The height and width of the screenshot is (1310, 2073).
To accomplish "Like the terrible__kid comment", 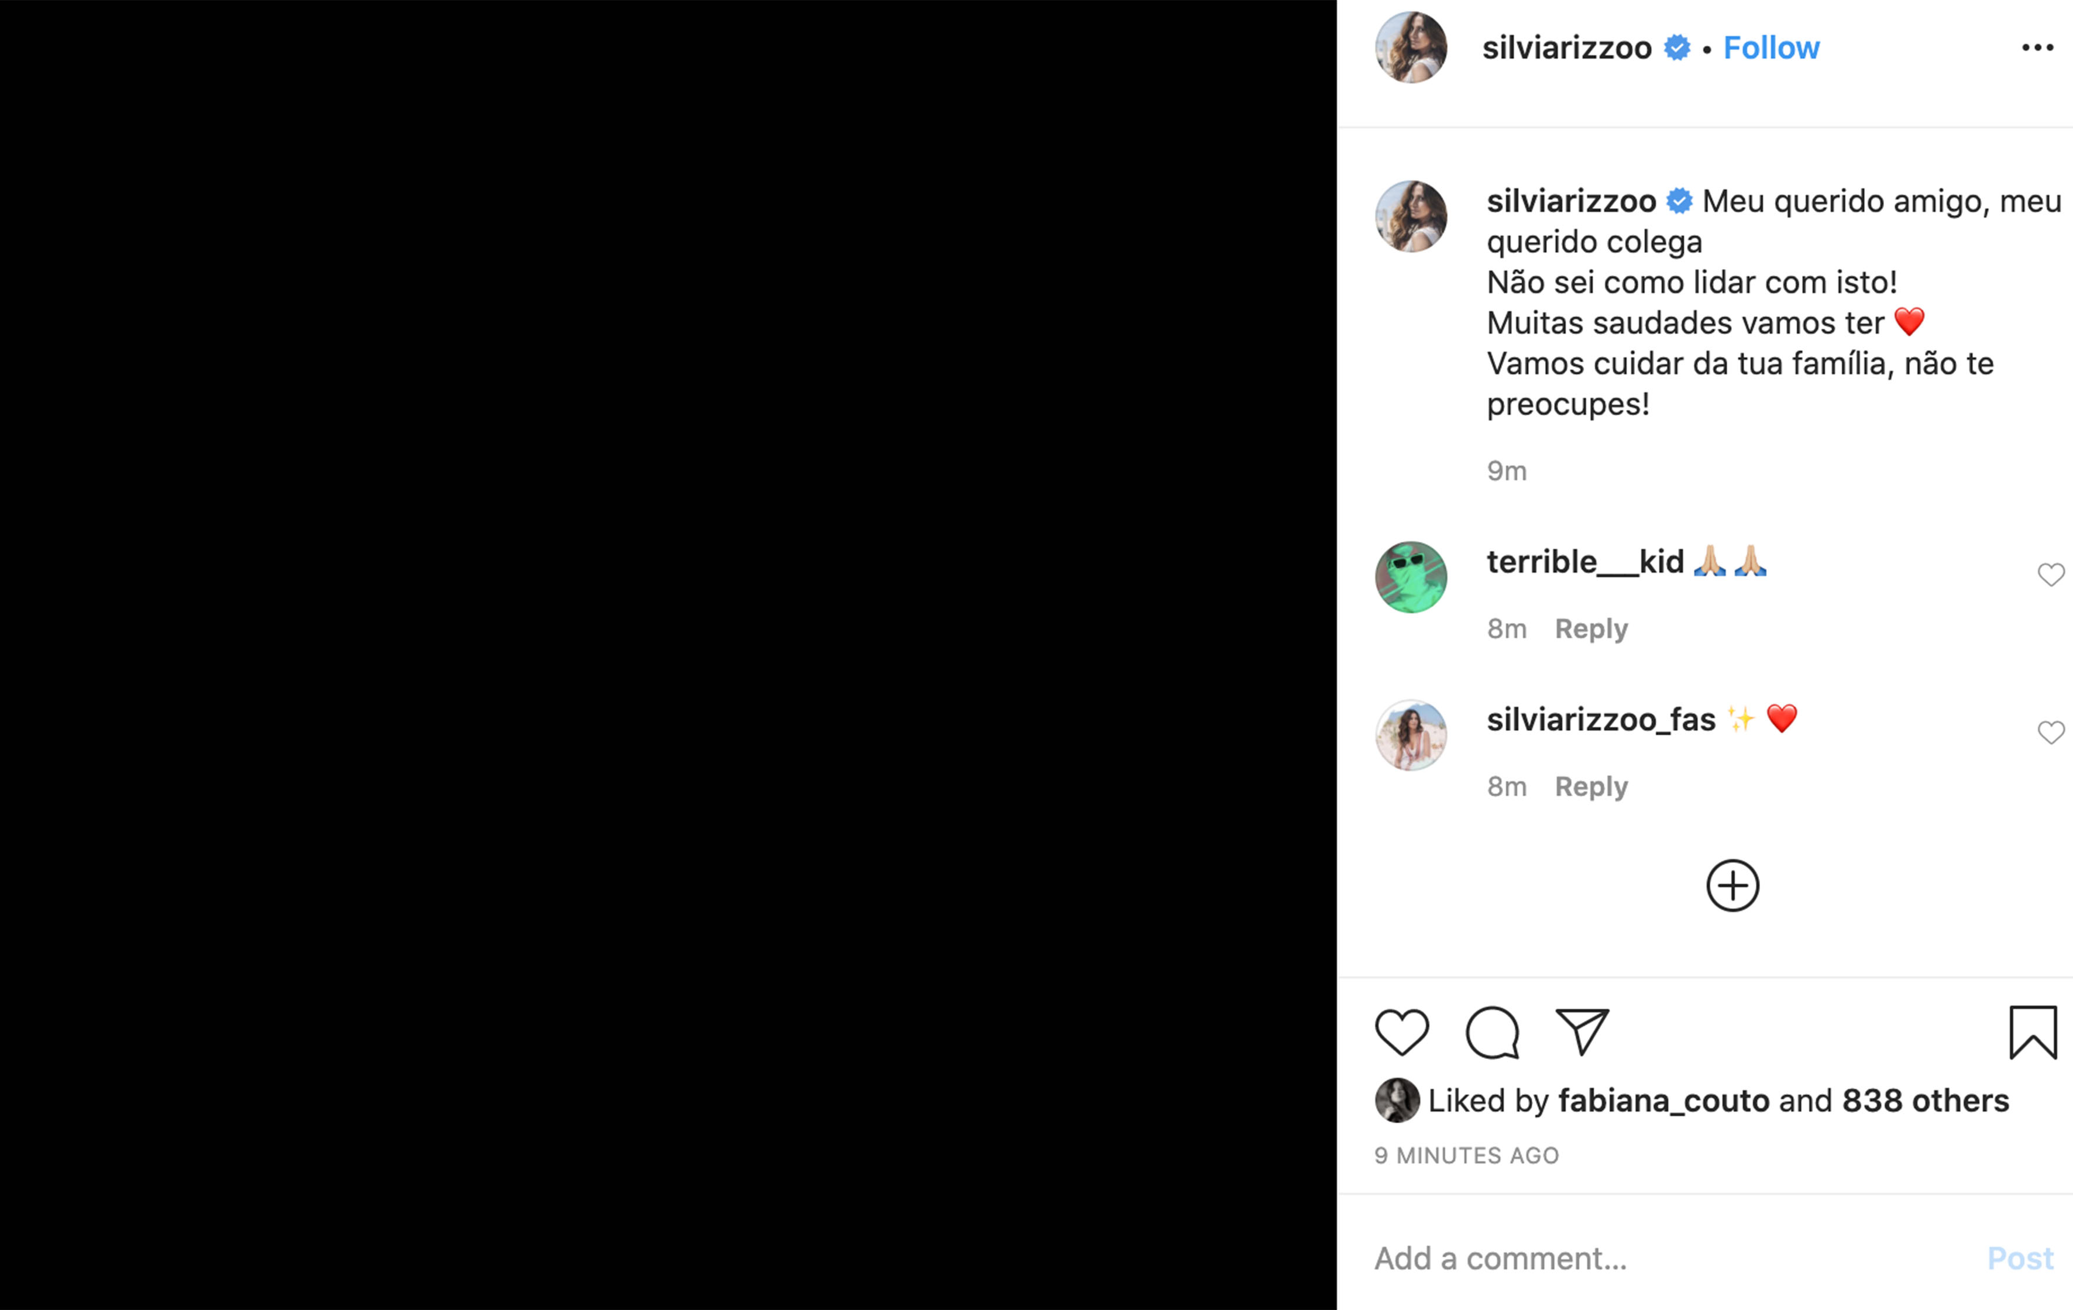I will click(2051, 575).
